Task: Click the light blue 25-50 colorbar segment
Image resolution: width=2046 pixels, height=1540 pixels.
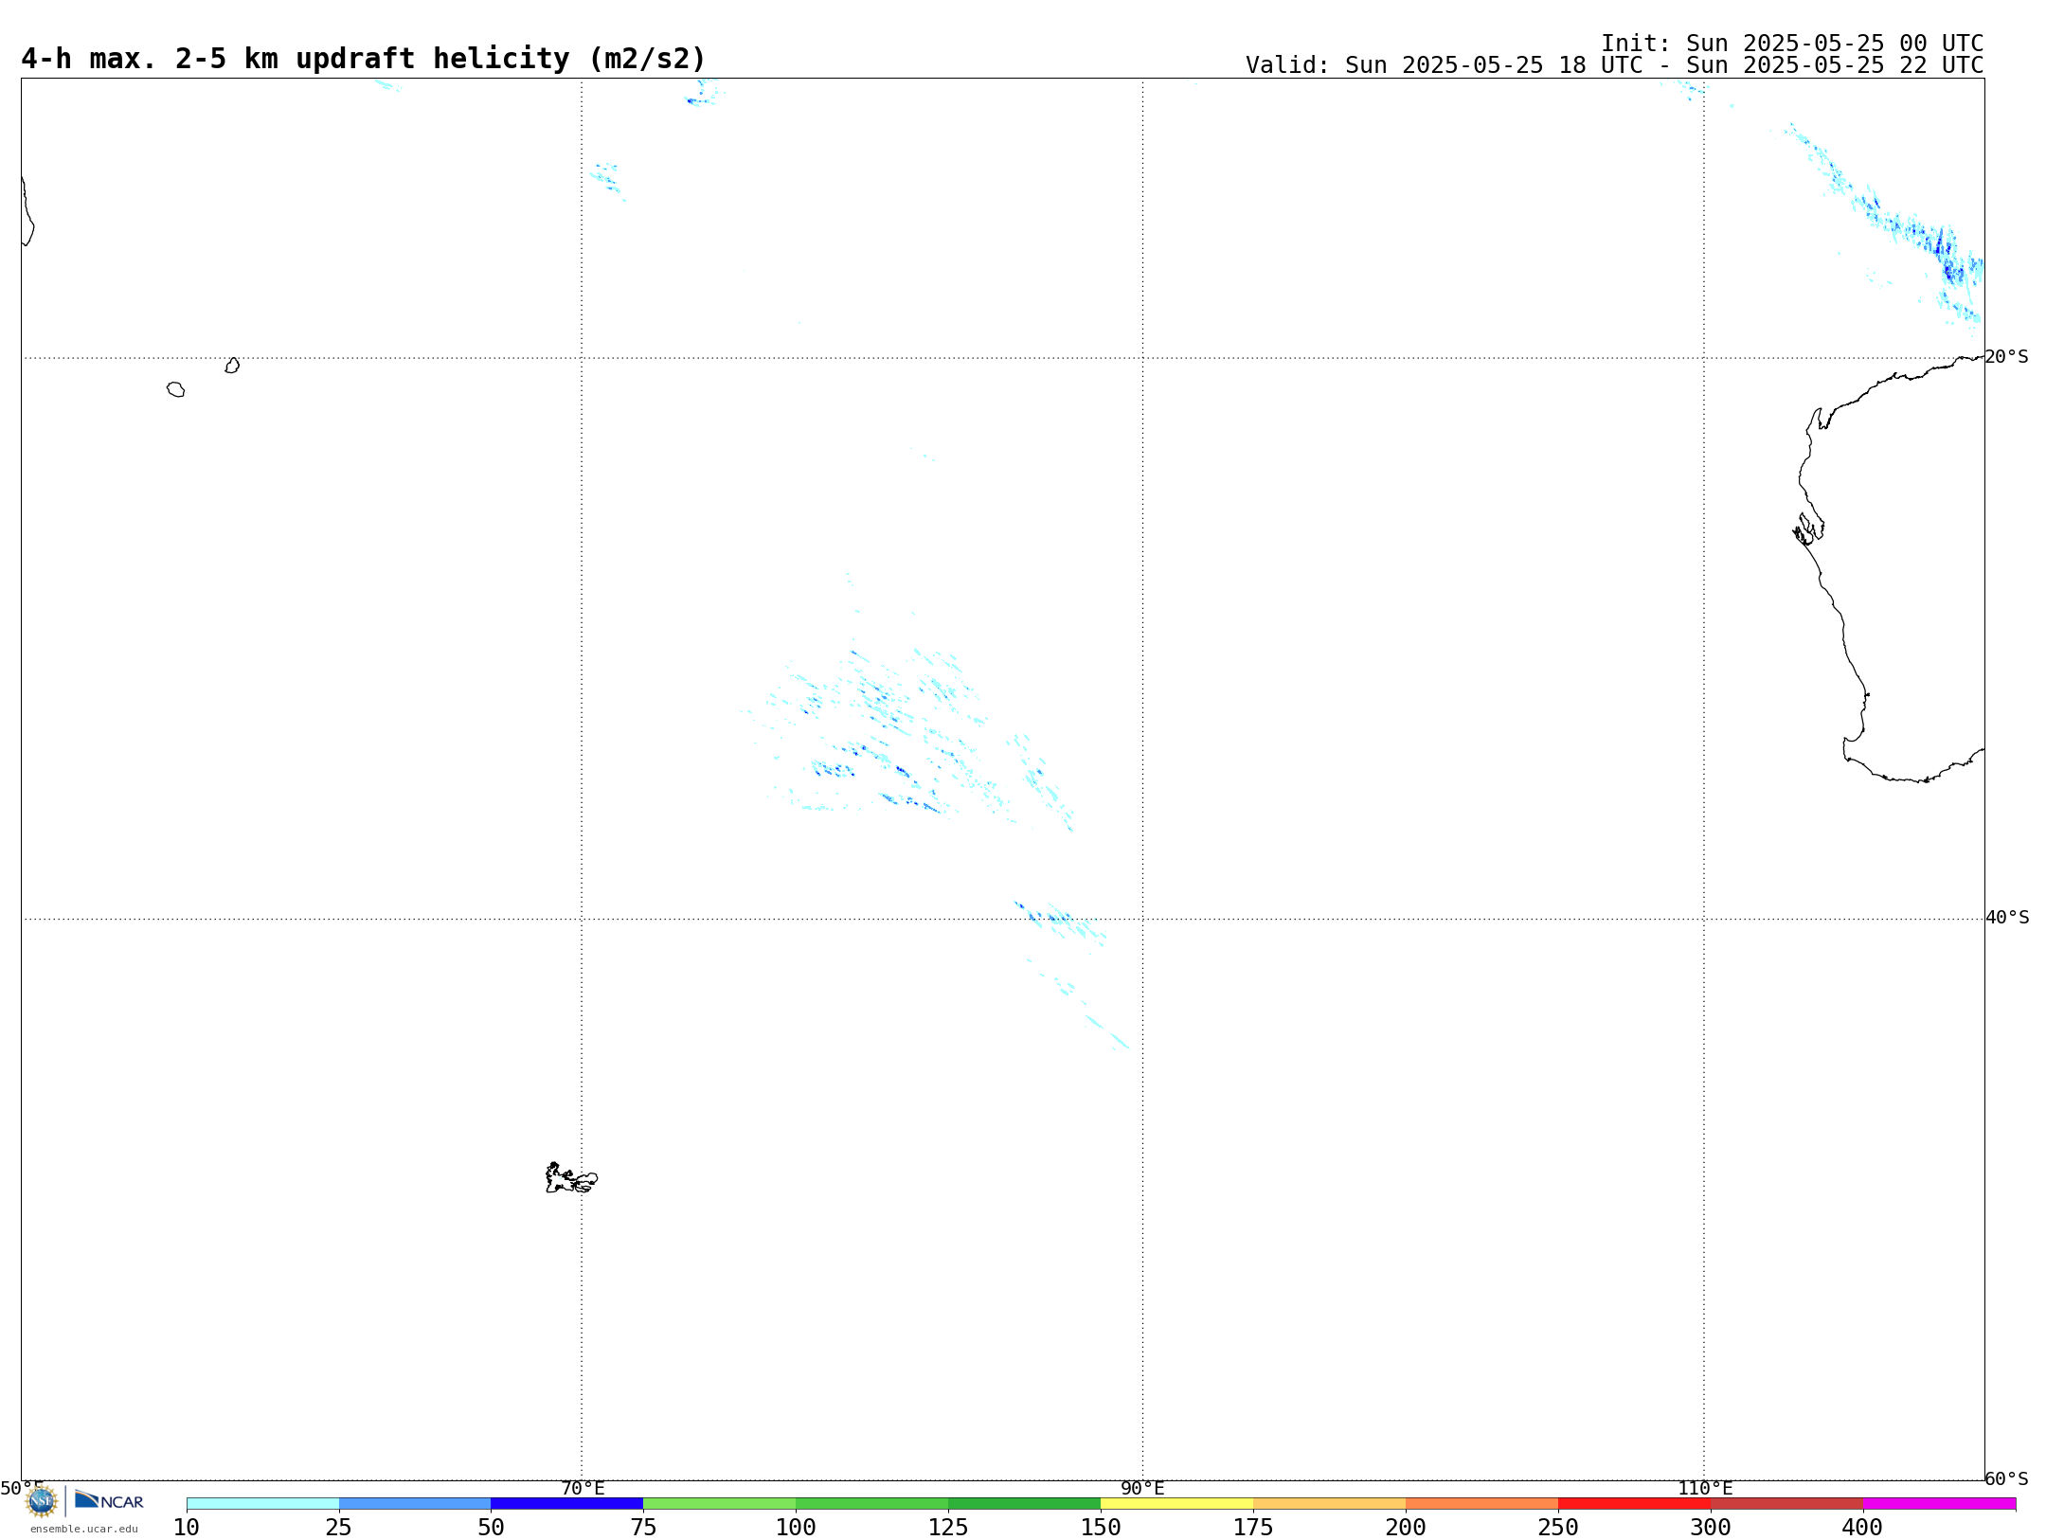Action: pos(415,1503)
